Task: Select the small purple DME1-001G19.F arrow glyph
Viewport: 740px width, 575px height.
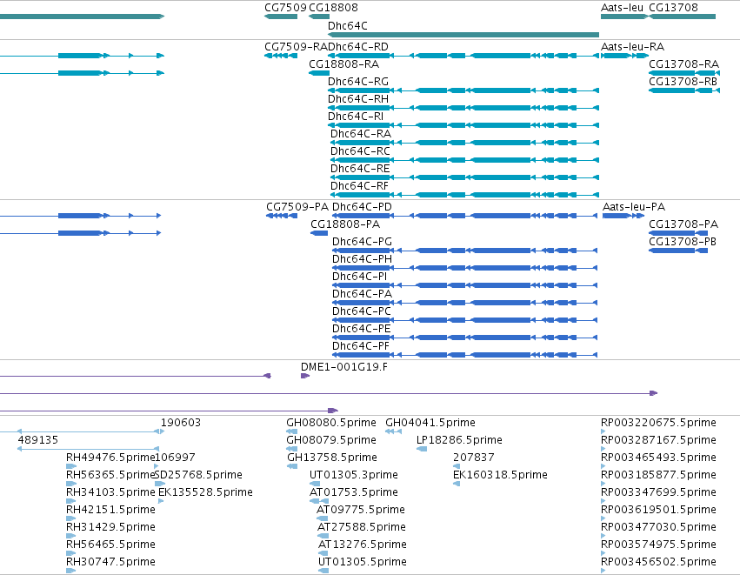Action: 305,376
